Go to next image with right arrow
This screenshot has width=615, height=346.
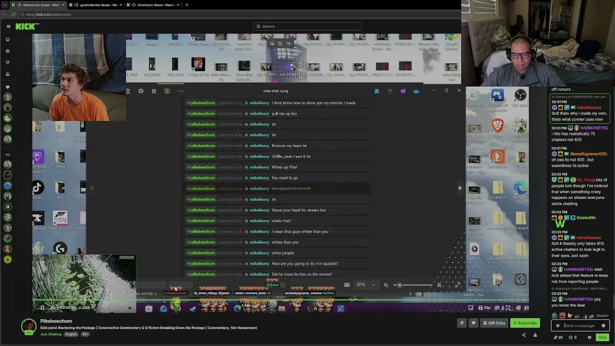460,188
